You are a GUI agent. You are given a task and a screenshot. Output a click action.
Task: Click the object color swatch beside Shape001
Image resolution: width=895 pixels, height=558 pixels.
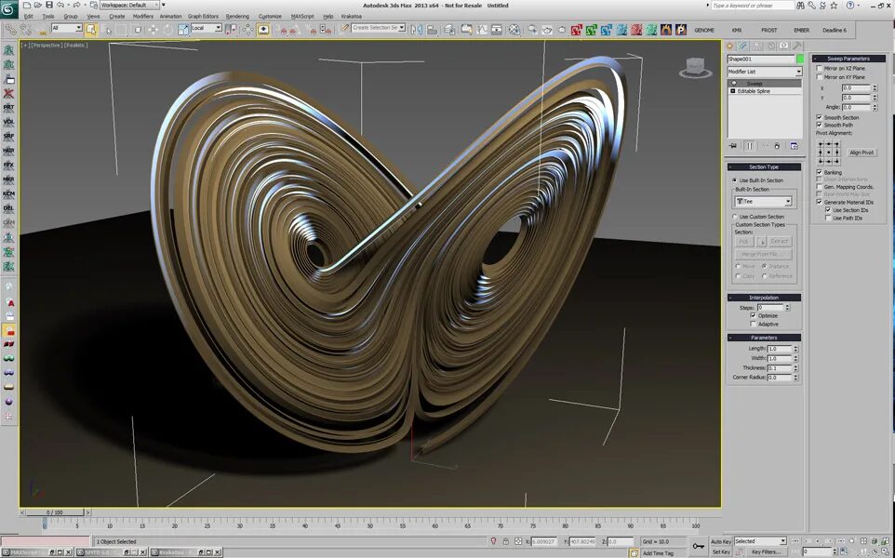800,59
